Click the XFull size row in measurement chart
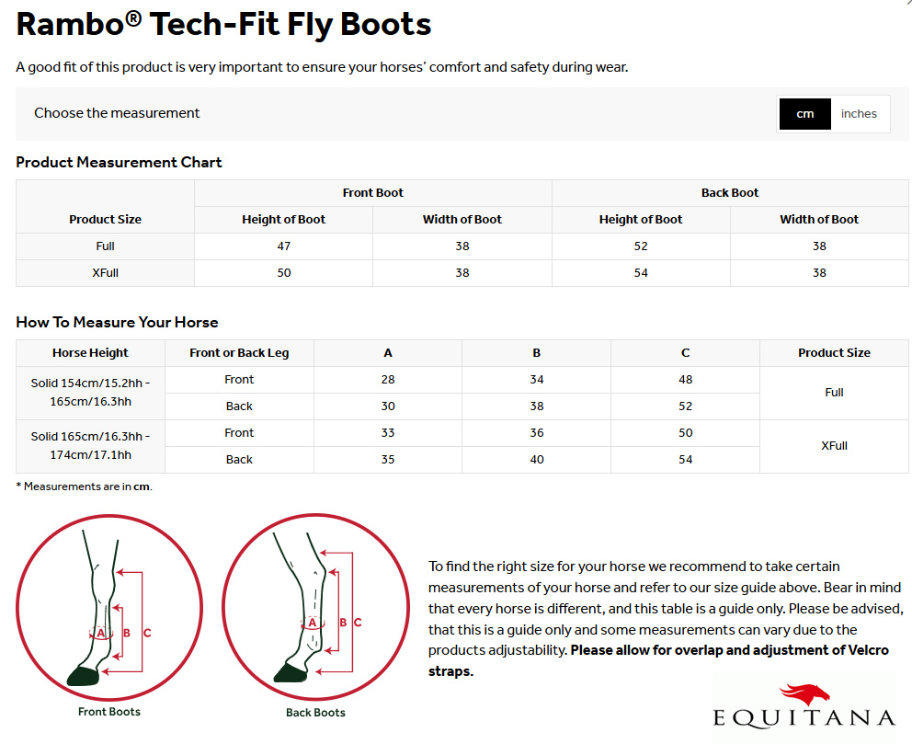This screenshot has height=744, width=912. 462,273
